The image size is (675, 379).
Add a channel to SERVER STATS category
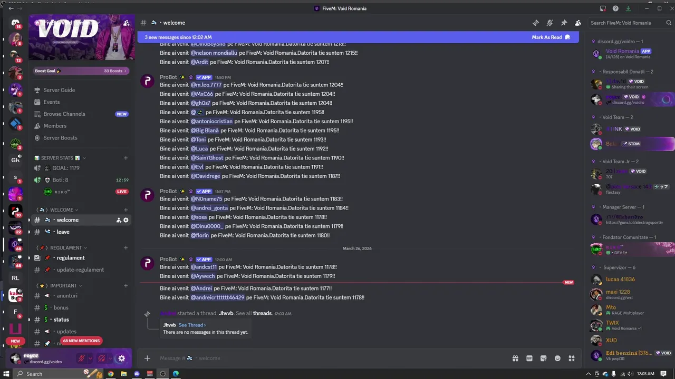tap(126, 158)
